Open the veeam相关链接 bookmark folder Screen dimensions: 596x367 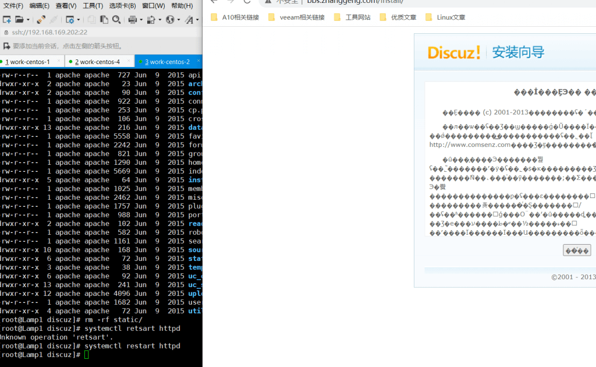click(296, 17)
